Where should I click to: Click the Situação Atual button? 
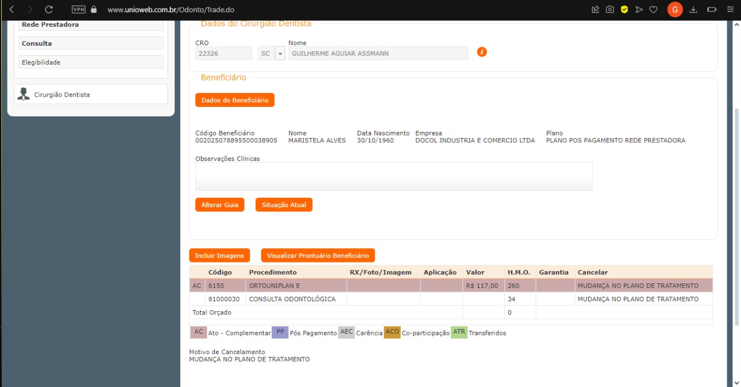click(284, 205)
